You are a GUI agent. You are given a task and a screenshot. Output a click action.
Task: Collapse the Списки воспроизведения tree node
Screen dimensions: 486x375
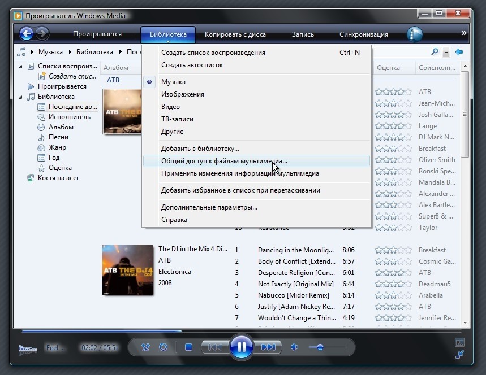point(20,67)
